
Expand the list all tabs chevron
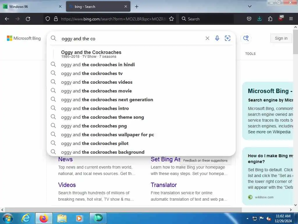[x=250, y=6]
